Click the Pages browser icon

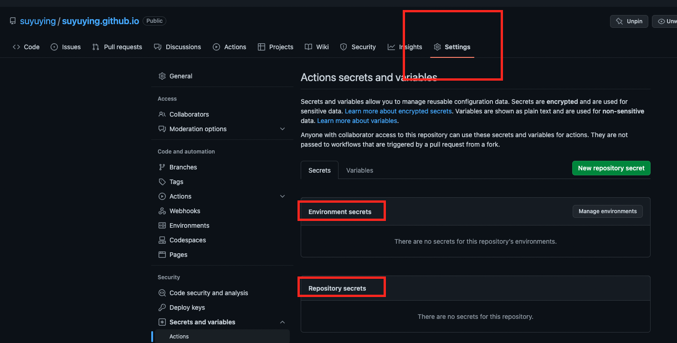pos(162,255)
